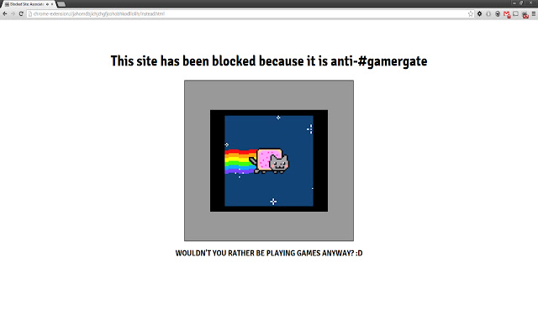Close the browser window
538x336 pixels.
click(x=530, y=3)
